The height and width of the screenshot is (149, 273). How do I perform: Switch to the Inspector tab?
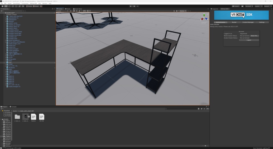[x=215, y=9]
